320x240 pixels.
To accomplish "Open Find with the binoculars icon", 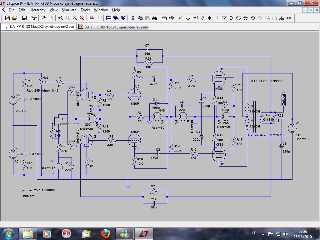I will click(x=154, y=18).
